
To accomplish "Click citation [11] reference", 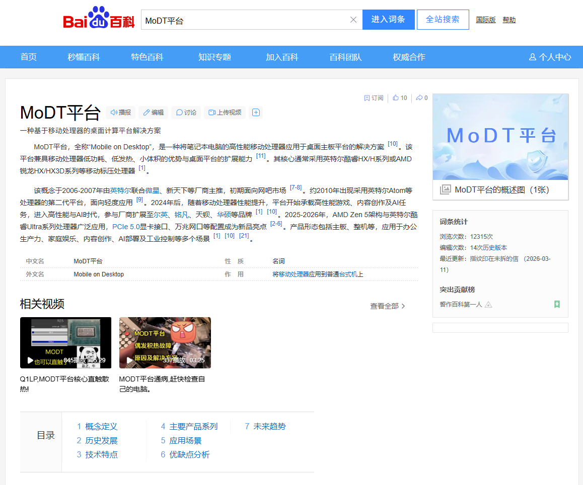I will [261, 156].
